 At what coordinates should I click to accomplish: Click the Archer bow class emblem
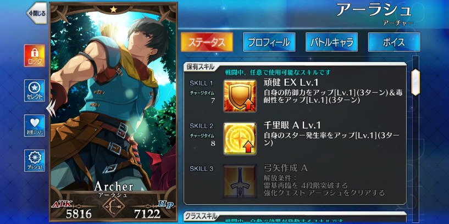tap(113, 206)
